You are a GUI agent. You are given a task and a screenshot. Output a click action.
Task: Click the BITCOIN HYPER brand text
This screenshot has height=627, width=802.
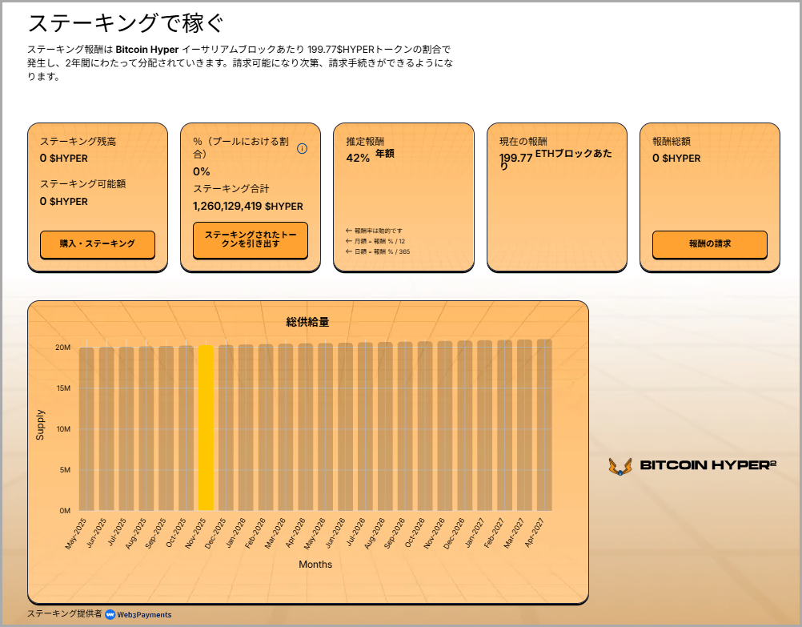708,465
